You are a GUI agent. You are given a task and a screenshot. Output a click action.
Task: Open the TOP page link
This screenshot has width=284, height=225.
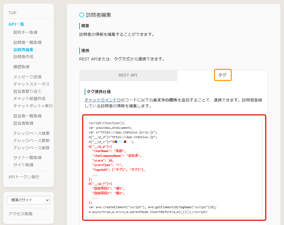point(12,13)
